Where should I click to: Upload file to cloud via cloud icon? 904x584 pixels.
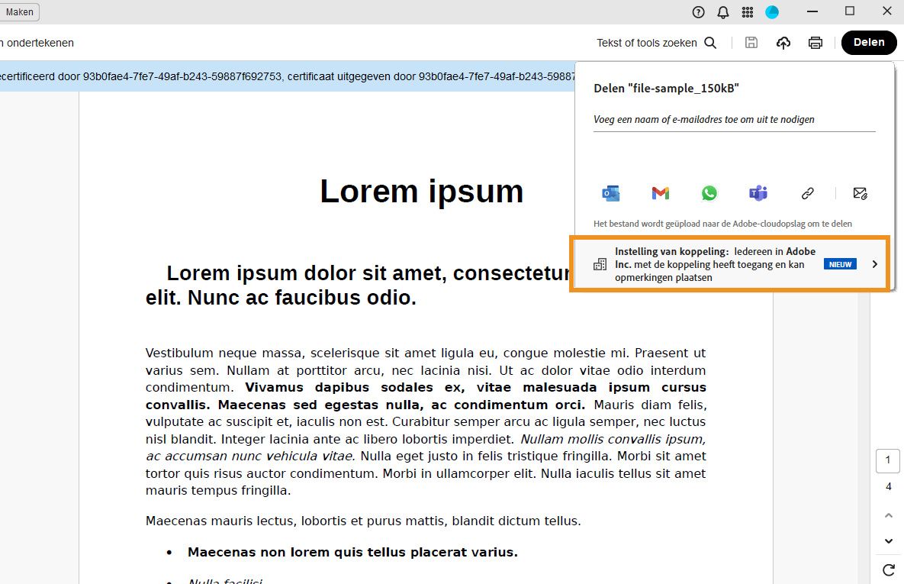[x=783, y=43]
